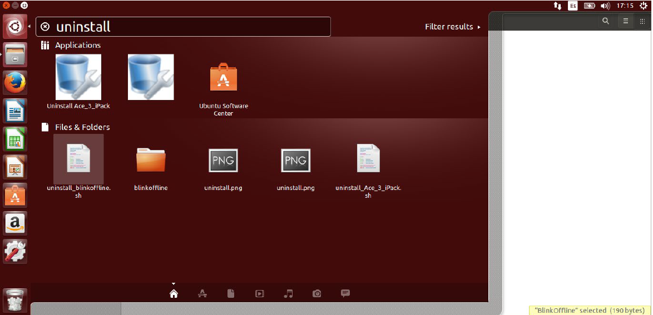Open the Es keyboard layout indicator menu
The height and width of the screenshot is (315, 653).
573,6
